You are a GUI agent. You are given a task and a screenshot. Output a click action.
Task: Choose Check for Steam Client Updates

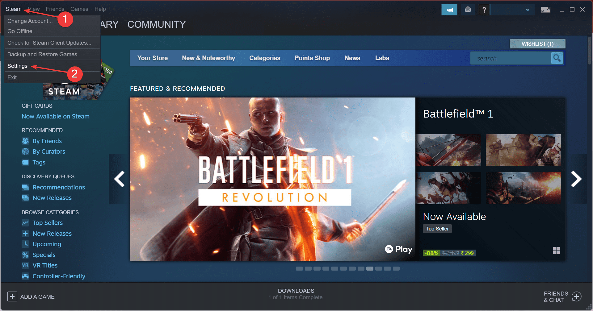tap(52, 43)
